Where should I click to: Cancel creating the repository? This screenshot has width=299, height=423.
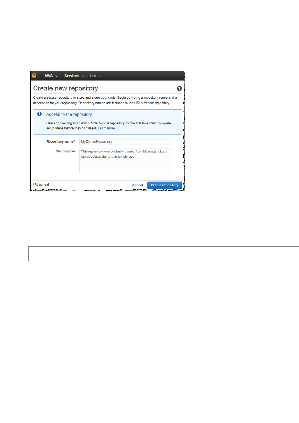point(138,185)
